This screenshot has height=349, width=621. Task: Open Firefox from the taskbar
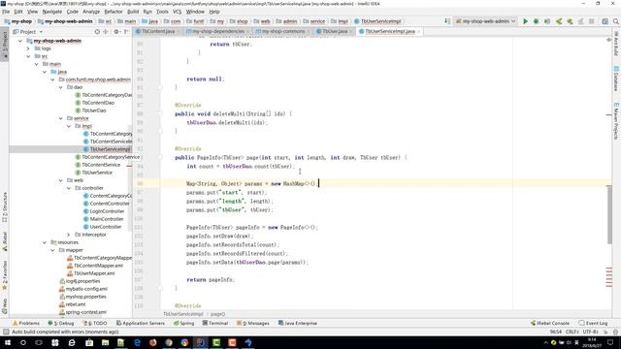click(x=153, y=342)
